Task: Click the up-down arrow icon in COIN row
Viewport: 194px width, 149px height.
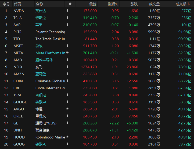Action: 67,81
